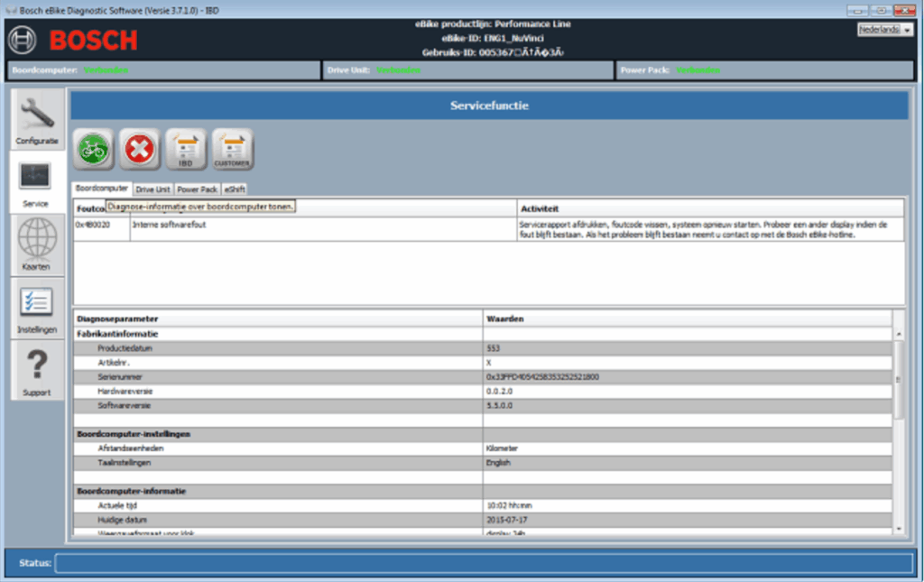This screenshot has height=582, width=924.
Task: Select the Softwareversie parameter row
Action: coord(483,405)
